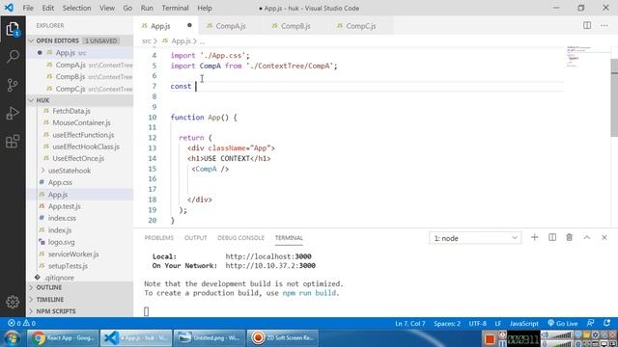This screenshot has width=618, height=347.
Task: Open notifications bell in status bar
Action: pyautogui.click(x=606, y=323)
